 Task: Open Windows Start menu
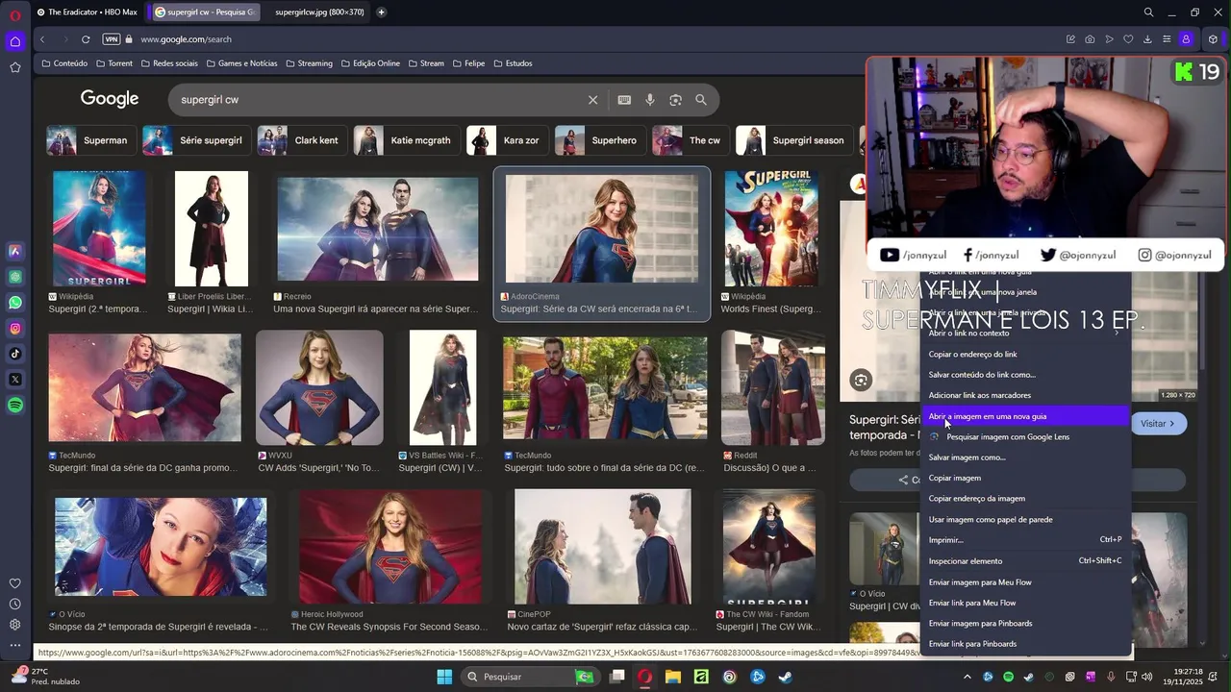click(x=444, y=677)
